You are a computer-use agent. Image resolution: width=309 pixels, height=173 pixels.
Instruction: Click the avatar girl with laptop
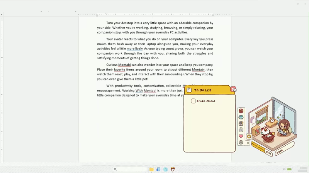click(x=284, y=128)
